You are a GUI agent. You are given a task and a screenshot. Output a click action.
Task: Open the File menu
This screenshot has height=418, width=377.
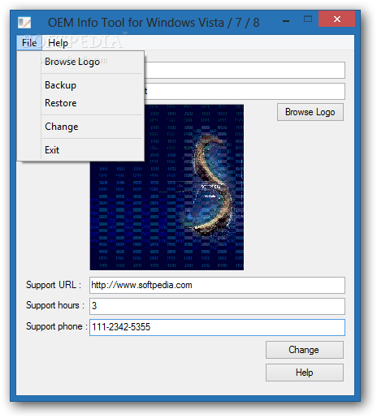point(29,43)
